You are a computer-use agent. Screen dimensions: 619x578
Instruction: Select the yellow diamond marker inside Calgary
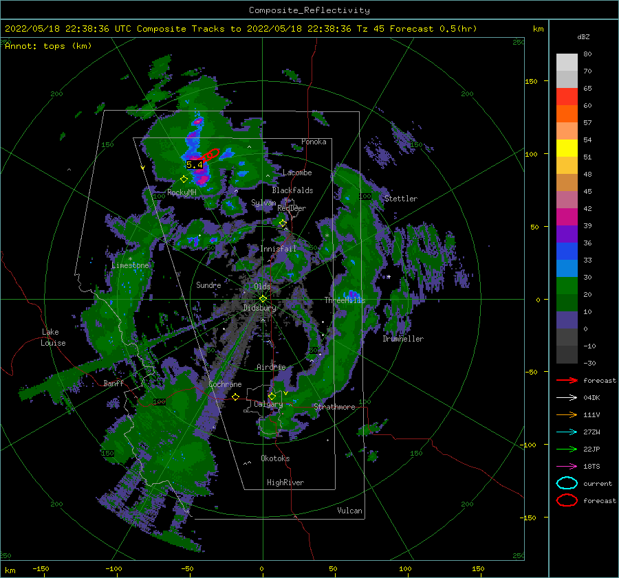pyautogui.click(x=272, y=396)
